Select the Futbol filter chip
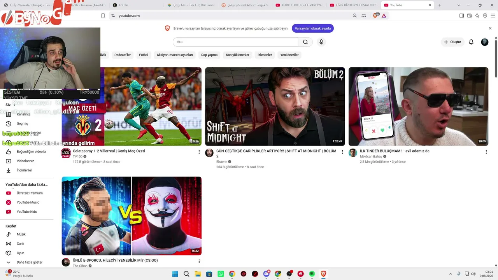This screenshot has height=280, width=498. [x=144, y=55]
